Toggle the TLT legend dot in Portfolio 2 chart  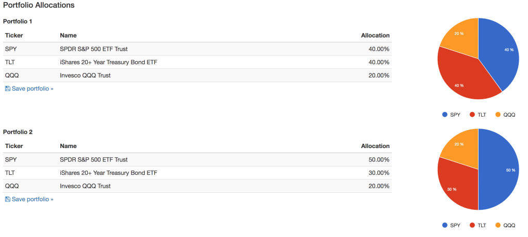(472, 225)
